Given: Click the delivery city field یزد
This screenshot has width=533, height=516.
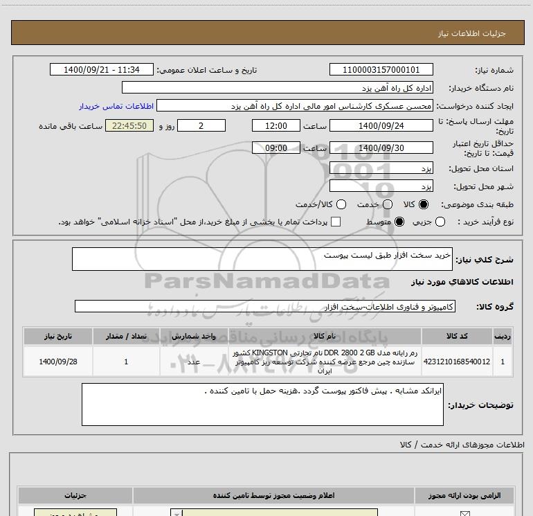Looking at the screenshot, I should pos(381,186).
